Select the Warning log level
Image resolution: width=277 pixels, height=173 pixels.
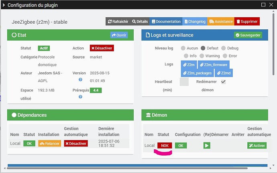click(x=202, y=56)
